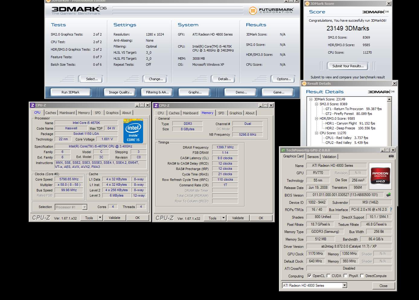Open the ATI Radeon HD 4800 card dropdown

(345, 285)
